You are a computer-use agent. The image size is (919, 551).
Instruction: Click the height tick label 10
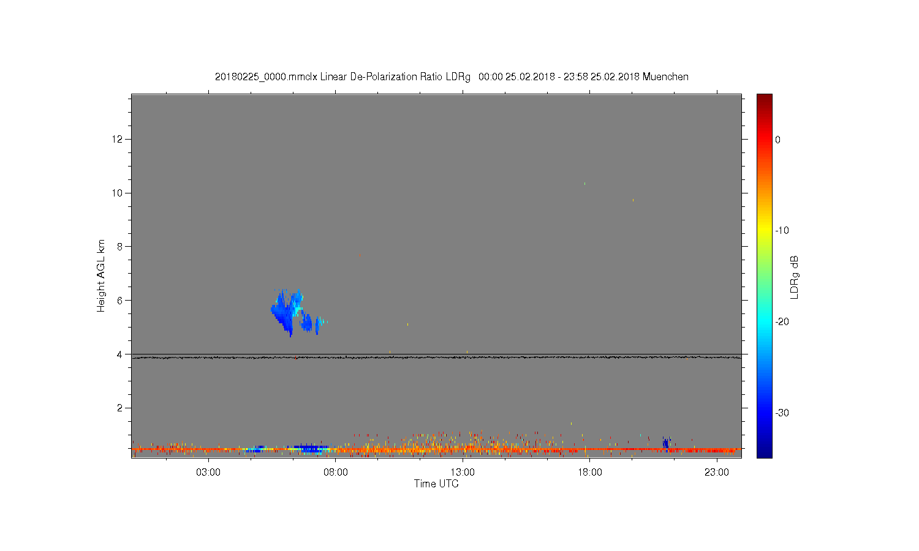118,193
